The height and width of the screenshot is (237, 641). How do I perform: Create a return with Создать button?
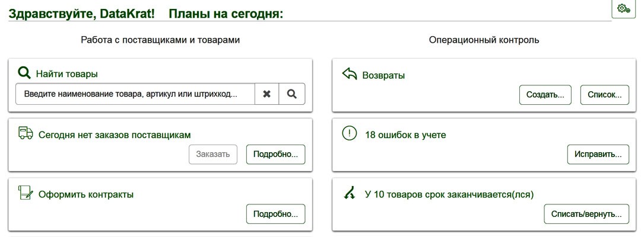tap(545, 95)
